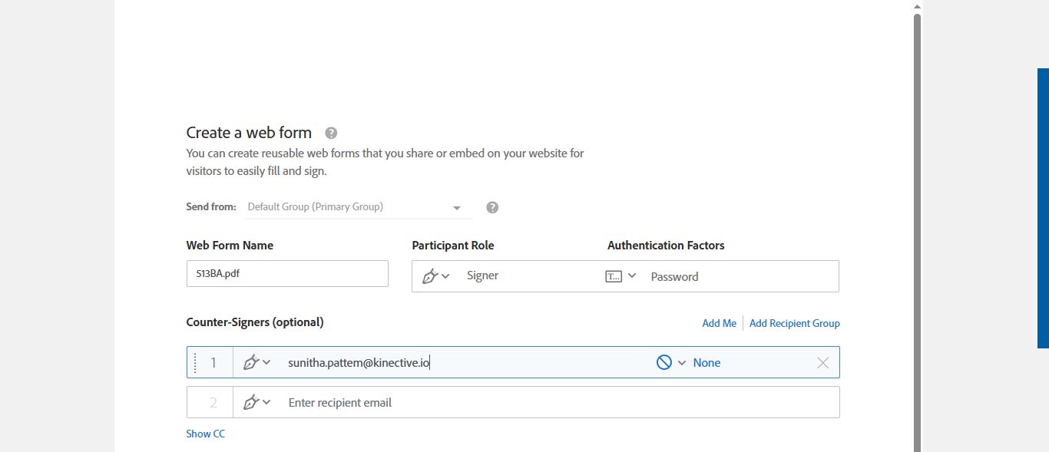Click the help icon next to Send from group
Screen dimensions: 1049x452
pos(493,207)
